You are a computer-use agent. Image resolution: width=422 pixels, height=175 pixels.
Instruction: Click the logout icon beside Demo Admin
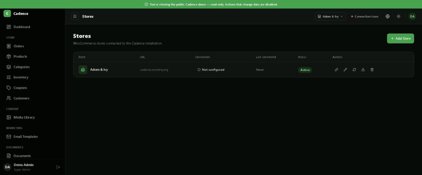(58, 167)
